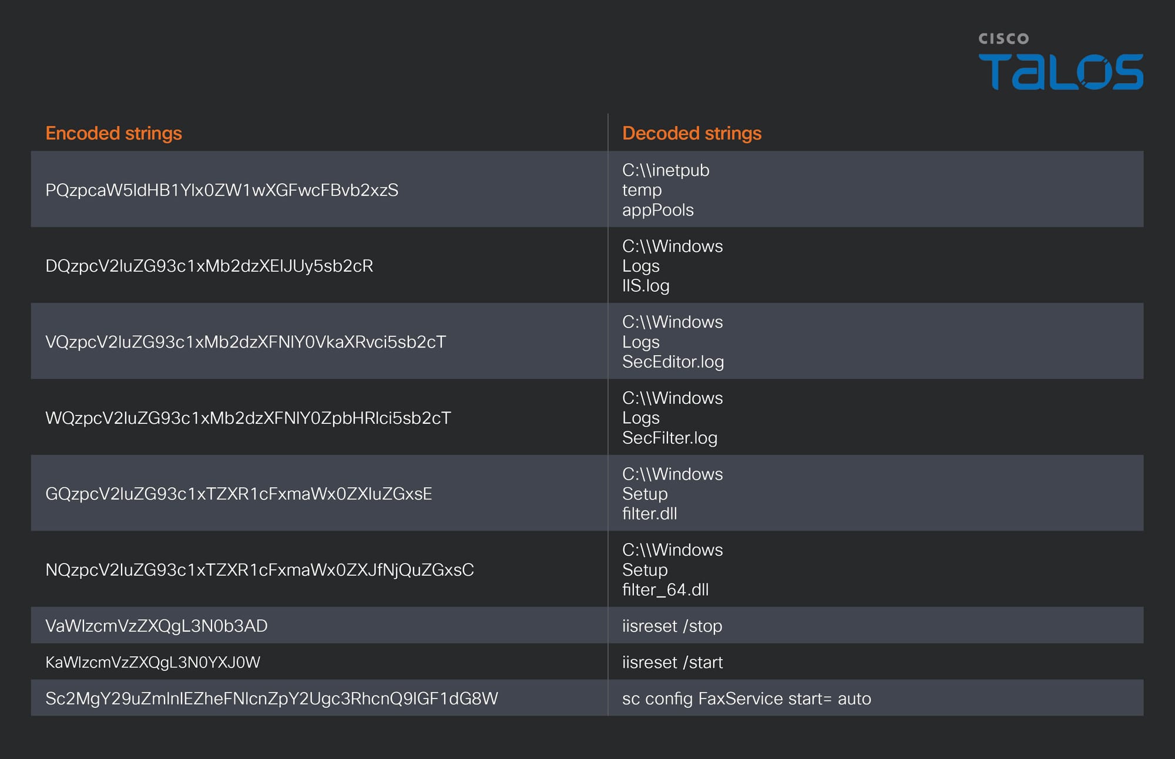This screenshot has height=759, width=1175.
Task: Click 'Logs' in the SecFilter.log row
Action: (641, 418)
